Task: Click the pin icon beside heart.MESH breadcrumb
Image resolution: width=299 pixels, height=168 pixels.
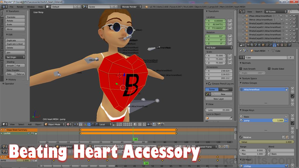Action: 241,51
